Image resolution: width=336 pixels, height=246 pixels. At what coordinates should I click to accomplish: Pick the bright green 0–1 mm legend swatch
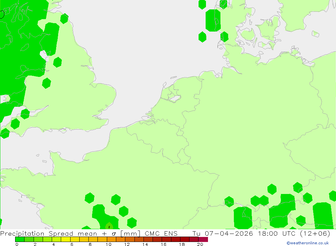point(20,239)
